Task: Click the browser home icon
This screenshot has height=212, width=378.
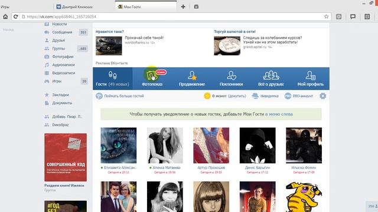Action: click(5, 16)
